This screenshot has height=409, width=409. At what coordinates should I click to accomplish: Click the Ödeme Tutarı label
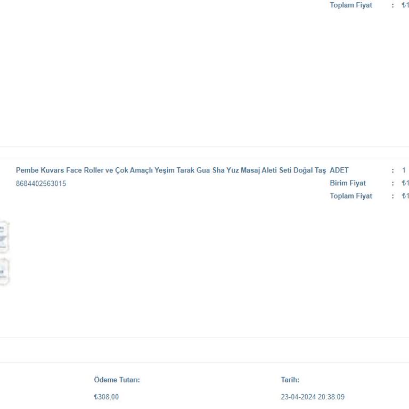117,380
